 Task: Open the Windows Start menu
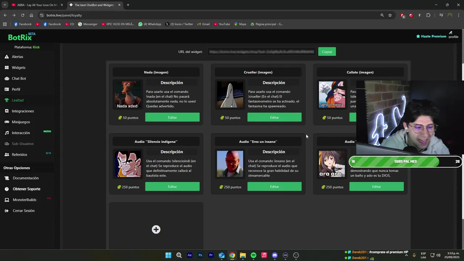(168, 255)
